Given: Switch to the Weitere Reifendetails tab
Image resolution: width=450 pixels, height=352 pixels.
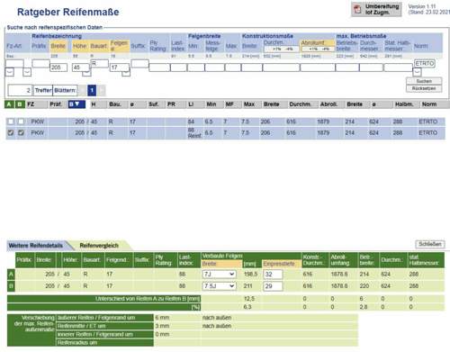Looking at the screenshot, I should point(36,246).
